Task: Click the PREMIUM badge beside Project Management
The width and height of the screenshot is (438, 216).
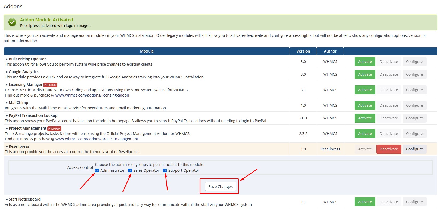Action: pos(54,129)
